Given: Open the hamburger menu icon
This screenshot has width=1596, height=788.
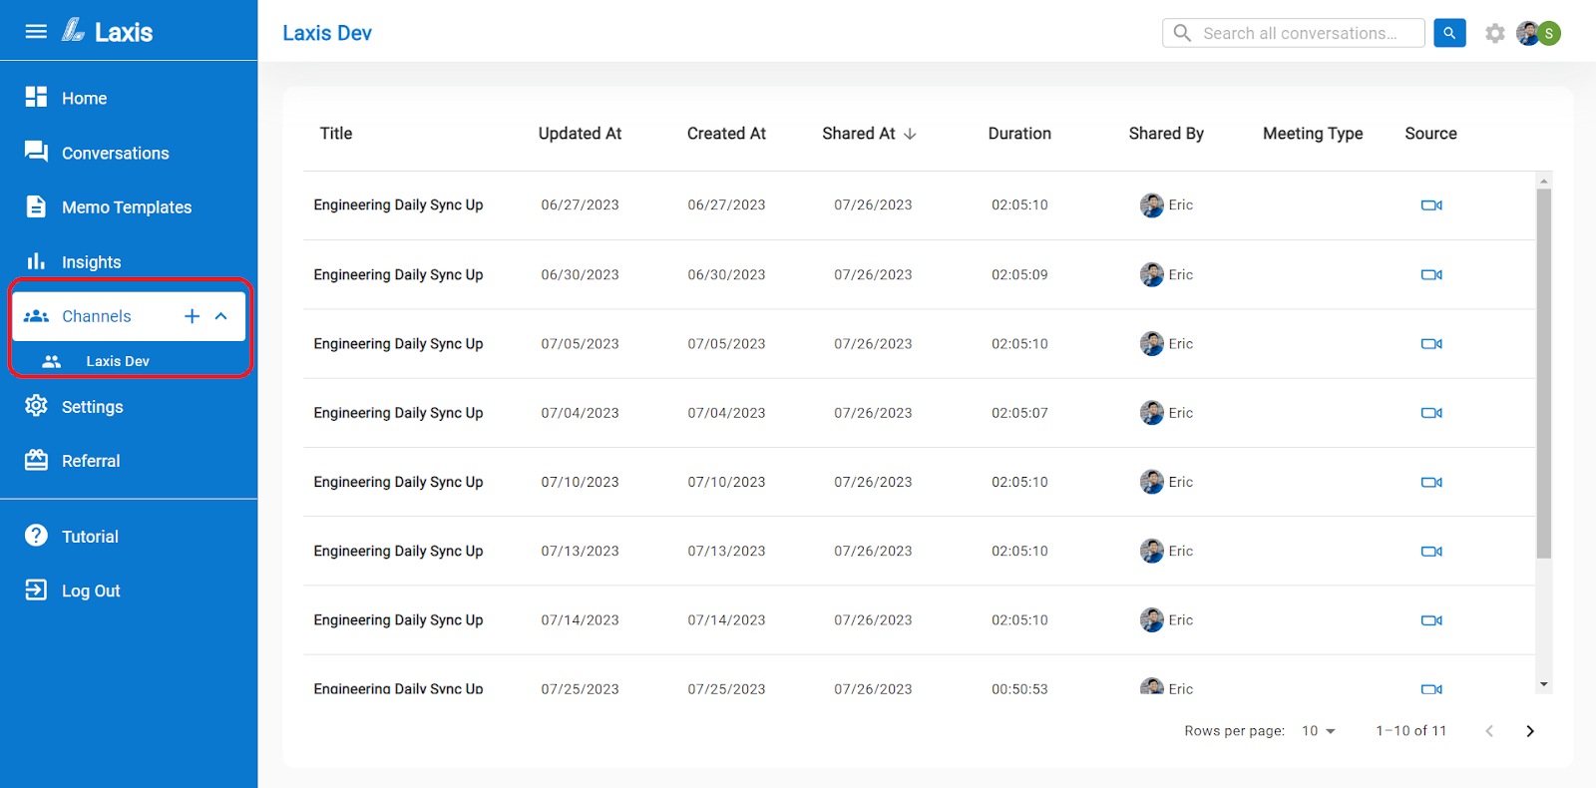Looking at the screenshot, I should point(36,32).
